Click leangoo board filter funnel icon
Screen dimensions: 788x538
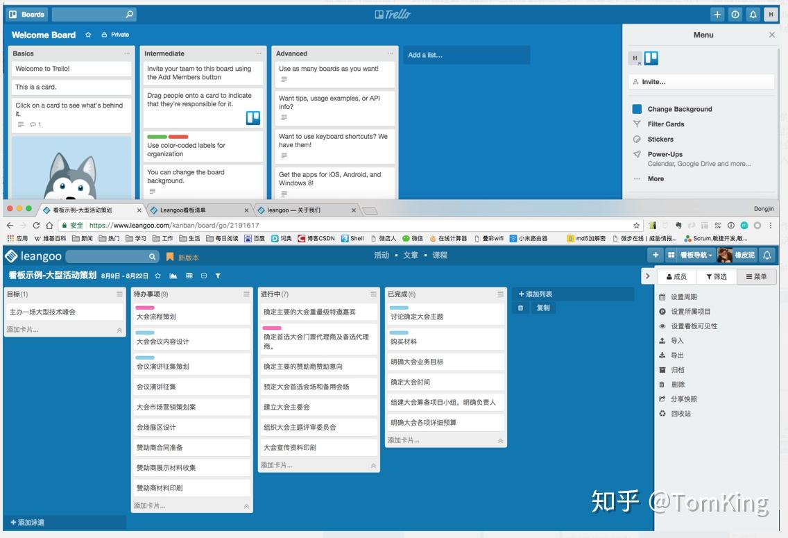(218, 276)
